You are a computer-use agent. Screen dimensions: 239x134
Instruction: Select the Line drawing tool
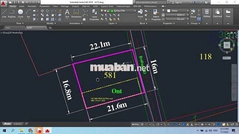tap(4, 13)
